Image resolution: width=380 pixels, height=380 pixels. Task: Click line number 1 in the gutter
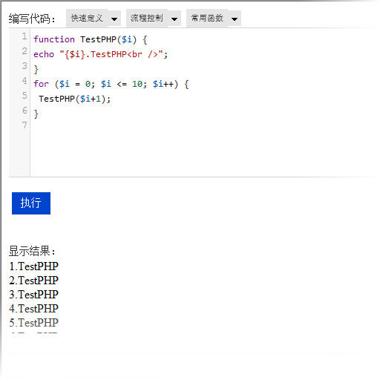(x=24, y=36)
